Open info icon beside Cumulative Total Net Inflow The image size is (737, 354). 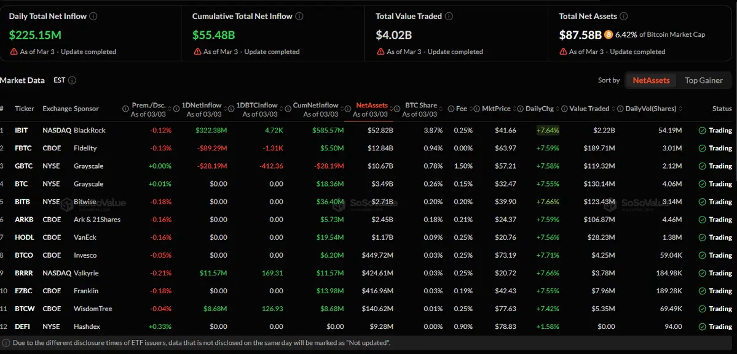click(x=299, y=16)
